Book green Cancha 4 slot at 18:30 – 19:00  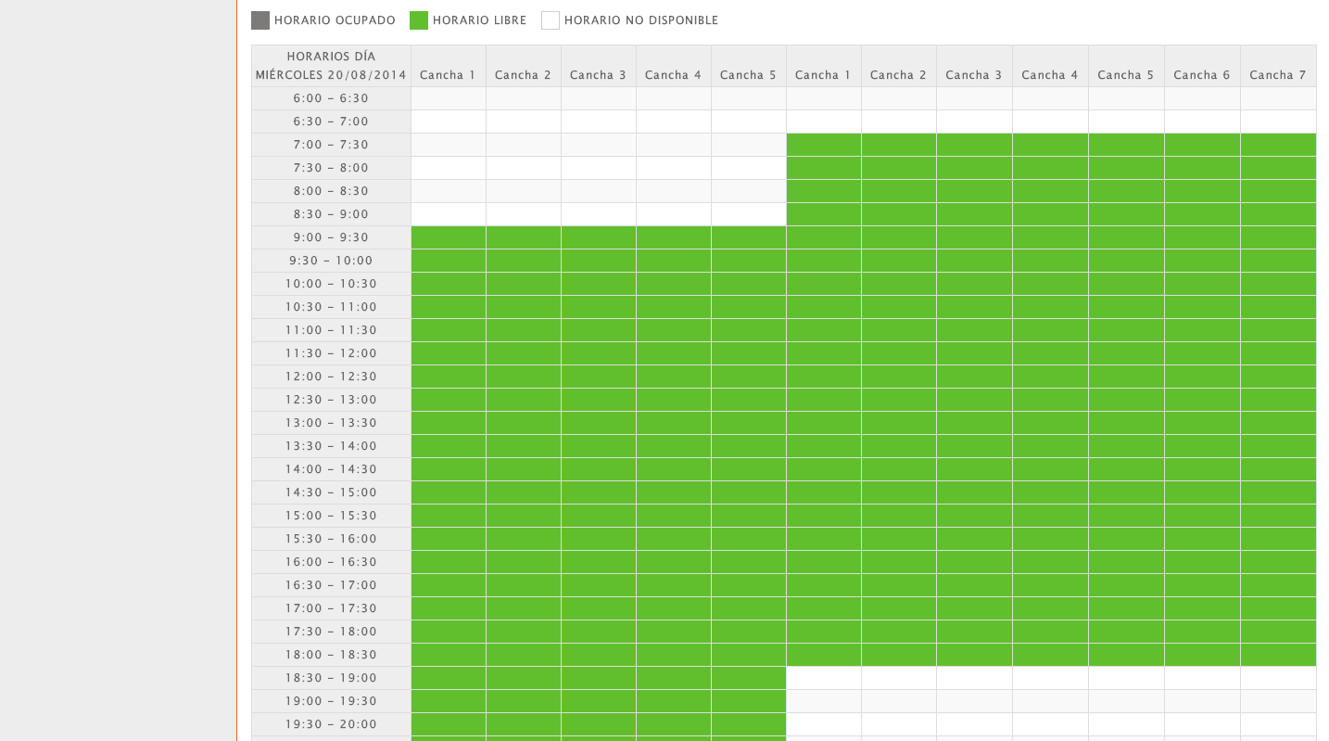click(x=674, y=678)
